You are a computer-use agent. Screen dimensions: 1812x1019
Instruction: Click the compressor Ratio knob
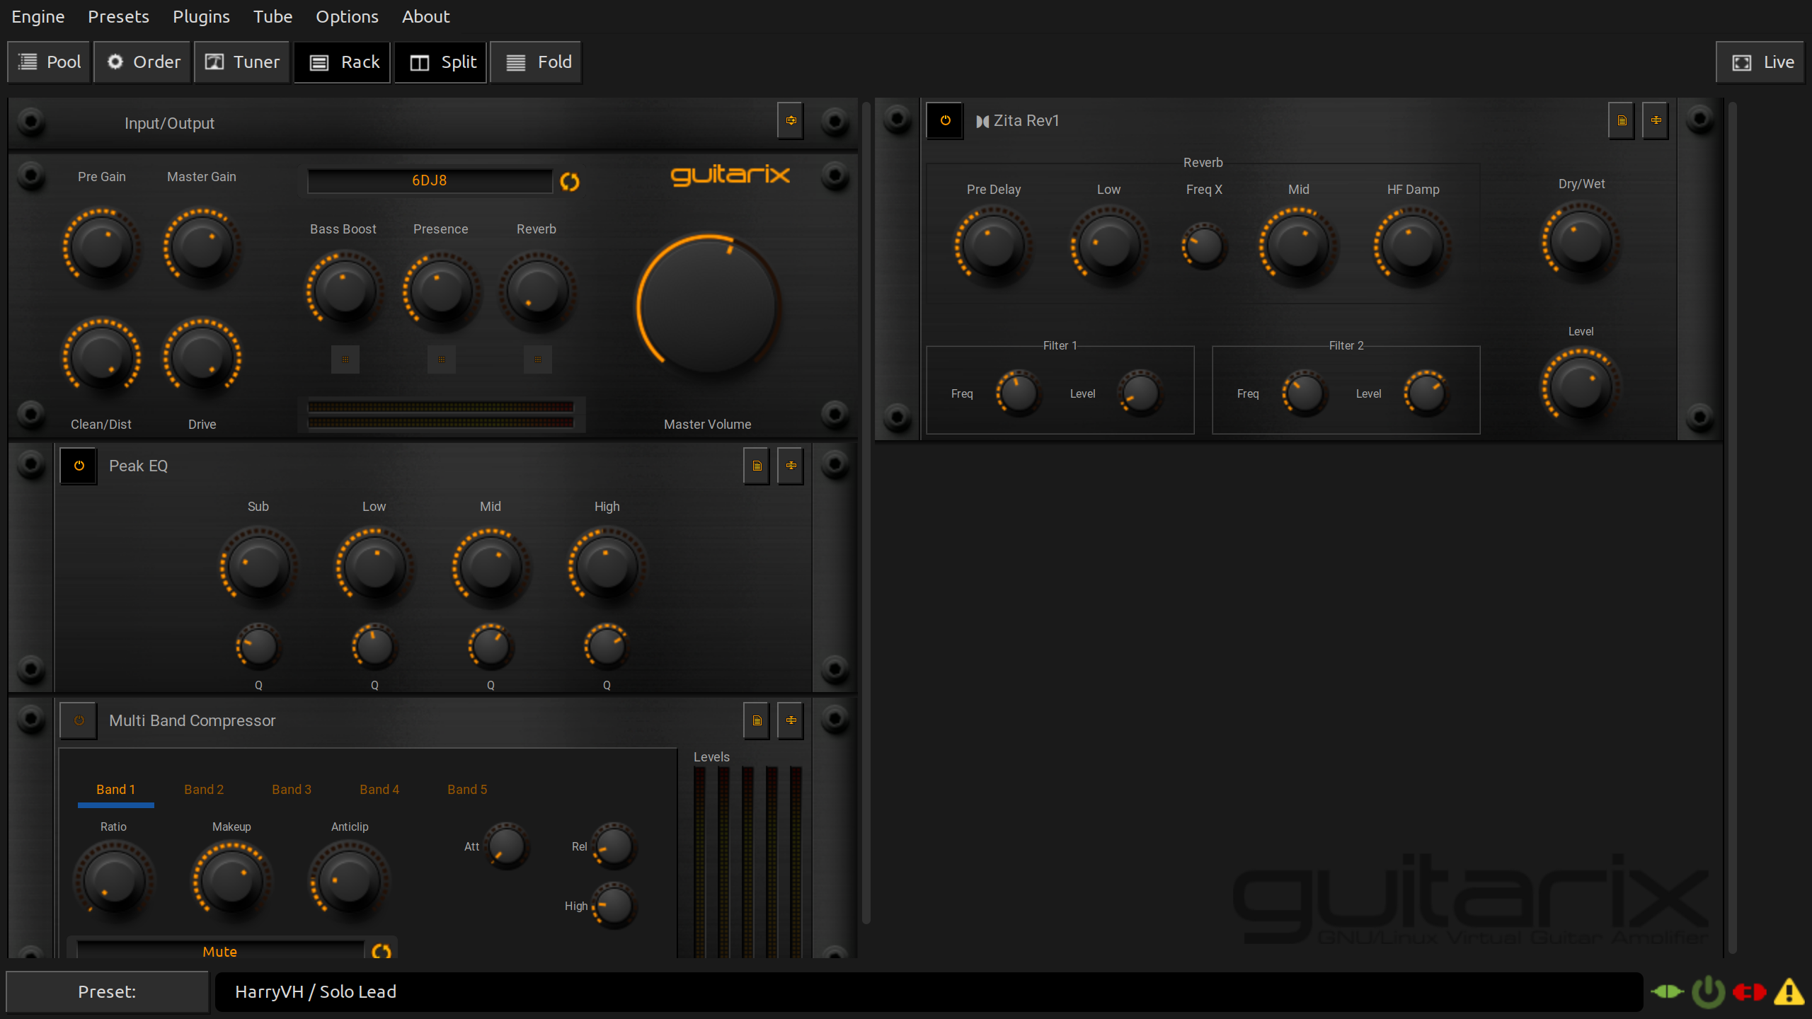tap(114, 880)
